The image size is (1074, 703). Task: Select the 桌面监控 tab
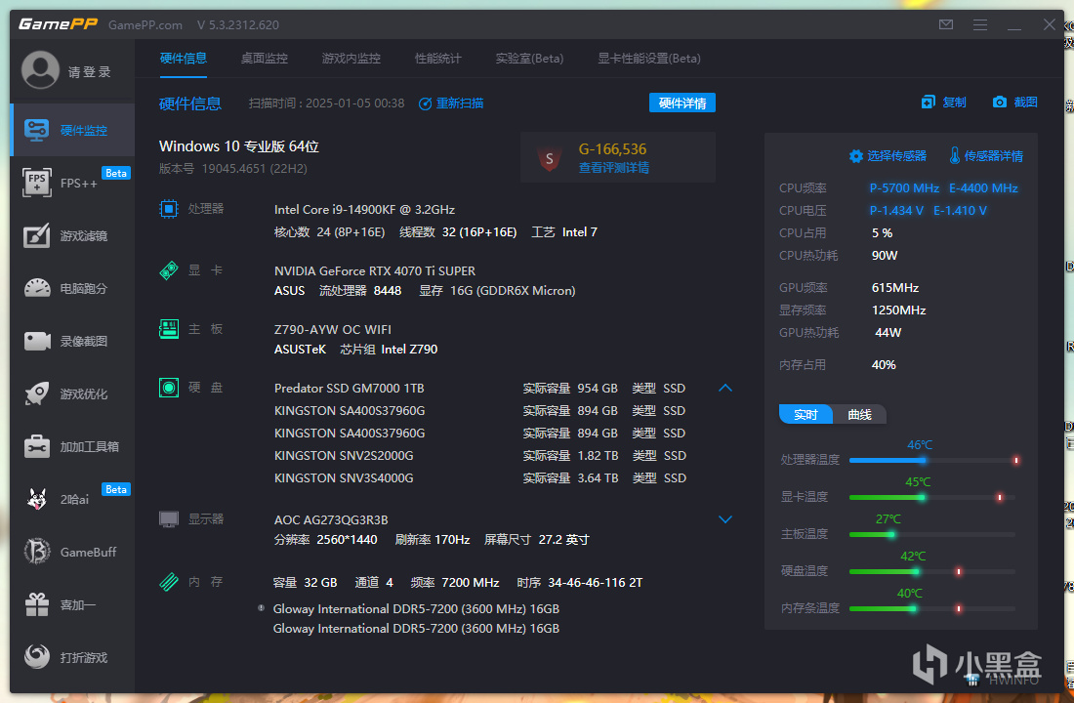pos(265,59)
